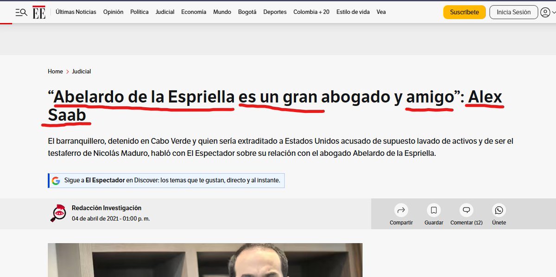Join via the Únete WhatsApp icon
The width and height of the screenshot is (556, 277).
pyautogui.click(x=499, y=210)
